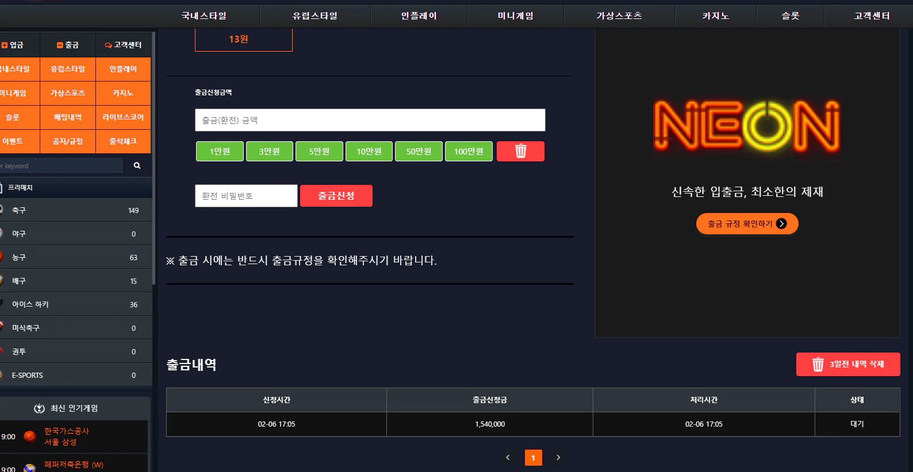The image size is (913, 472).
Task: Open 베팅내역 from sidebar grid
Action: 68,117
